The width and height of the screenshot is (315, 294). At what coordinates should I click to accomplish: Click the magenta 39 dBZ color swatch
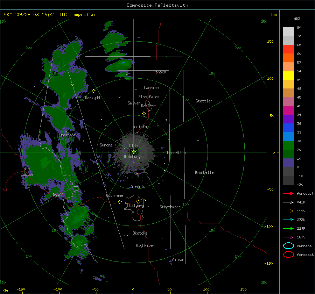288,110
